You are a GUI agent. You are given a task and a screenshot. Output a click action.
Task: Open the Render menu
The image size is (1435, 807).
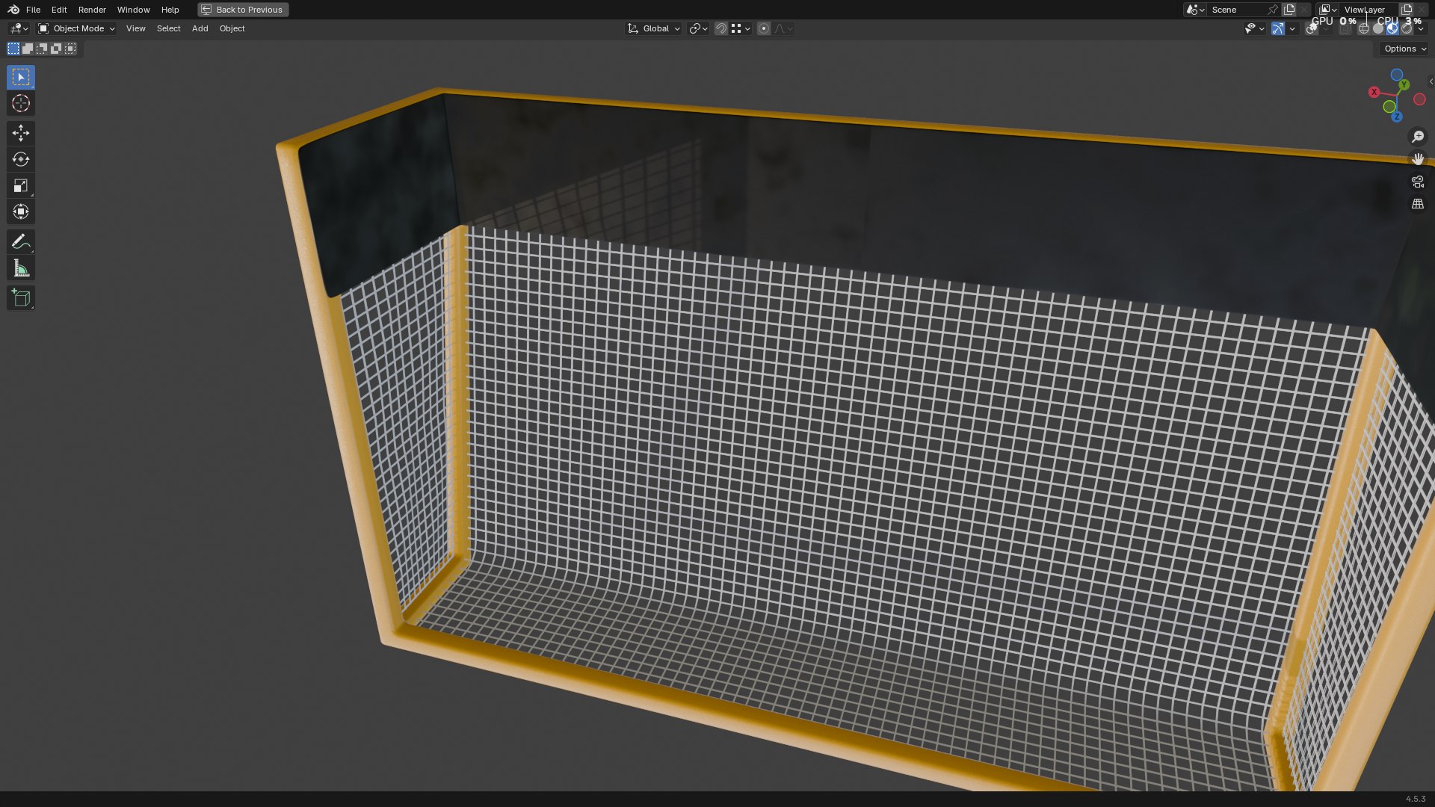pyautogui.click(x=92, y=10)
